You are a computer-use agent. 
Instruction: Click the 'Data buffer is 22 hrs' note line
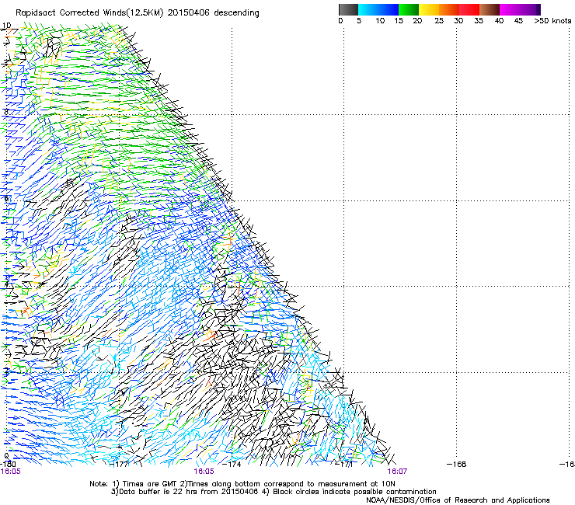tap(274, 492)
